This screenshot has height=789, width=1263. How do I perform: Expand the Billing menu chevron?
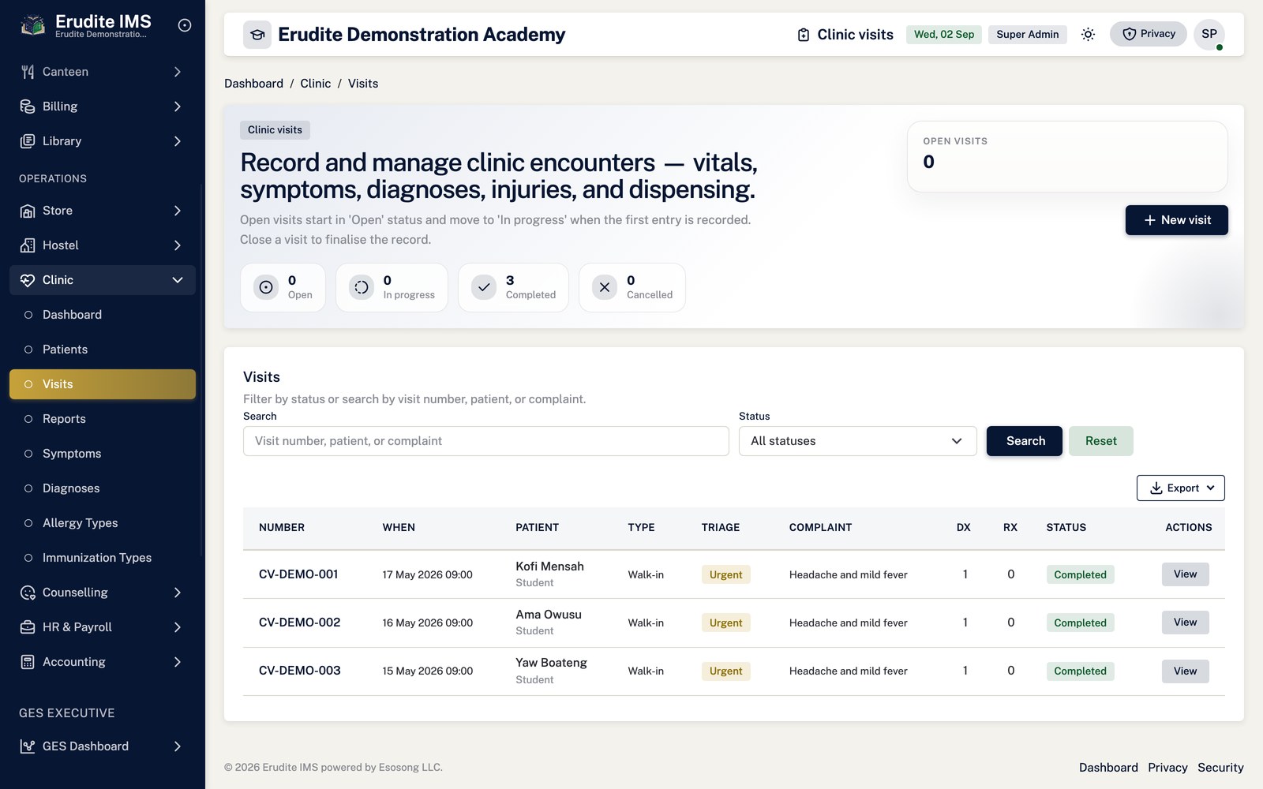tap(178, 107)
